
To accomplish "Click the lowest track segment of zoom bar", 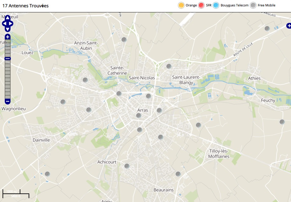I will click(x=8, y=97).
